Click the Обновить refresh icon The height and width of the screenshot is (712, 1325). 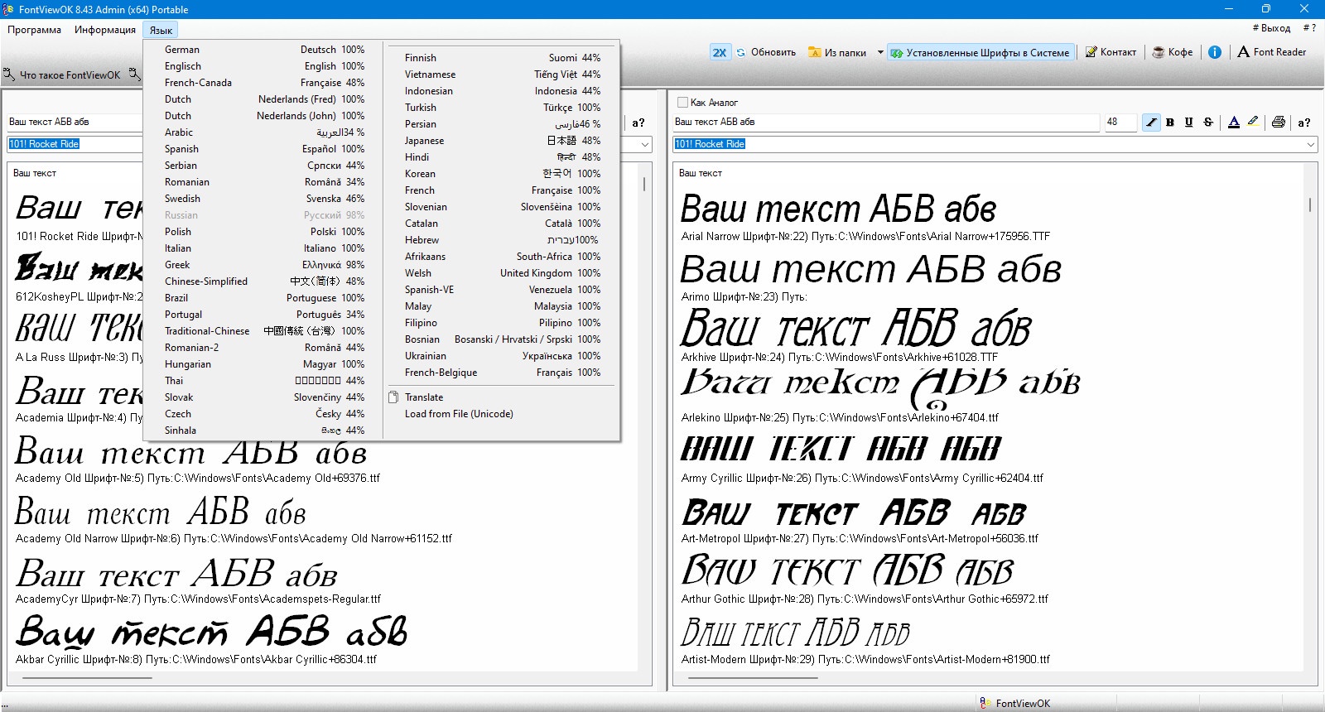[741, 52]
